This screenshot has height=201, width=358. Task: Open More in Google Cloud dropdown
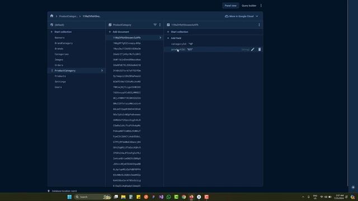[x=242, y=16]
